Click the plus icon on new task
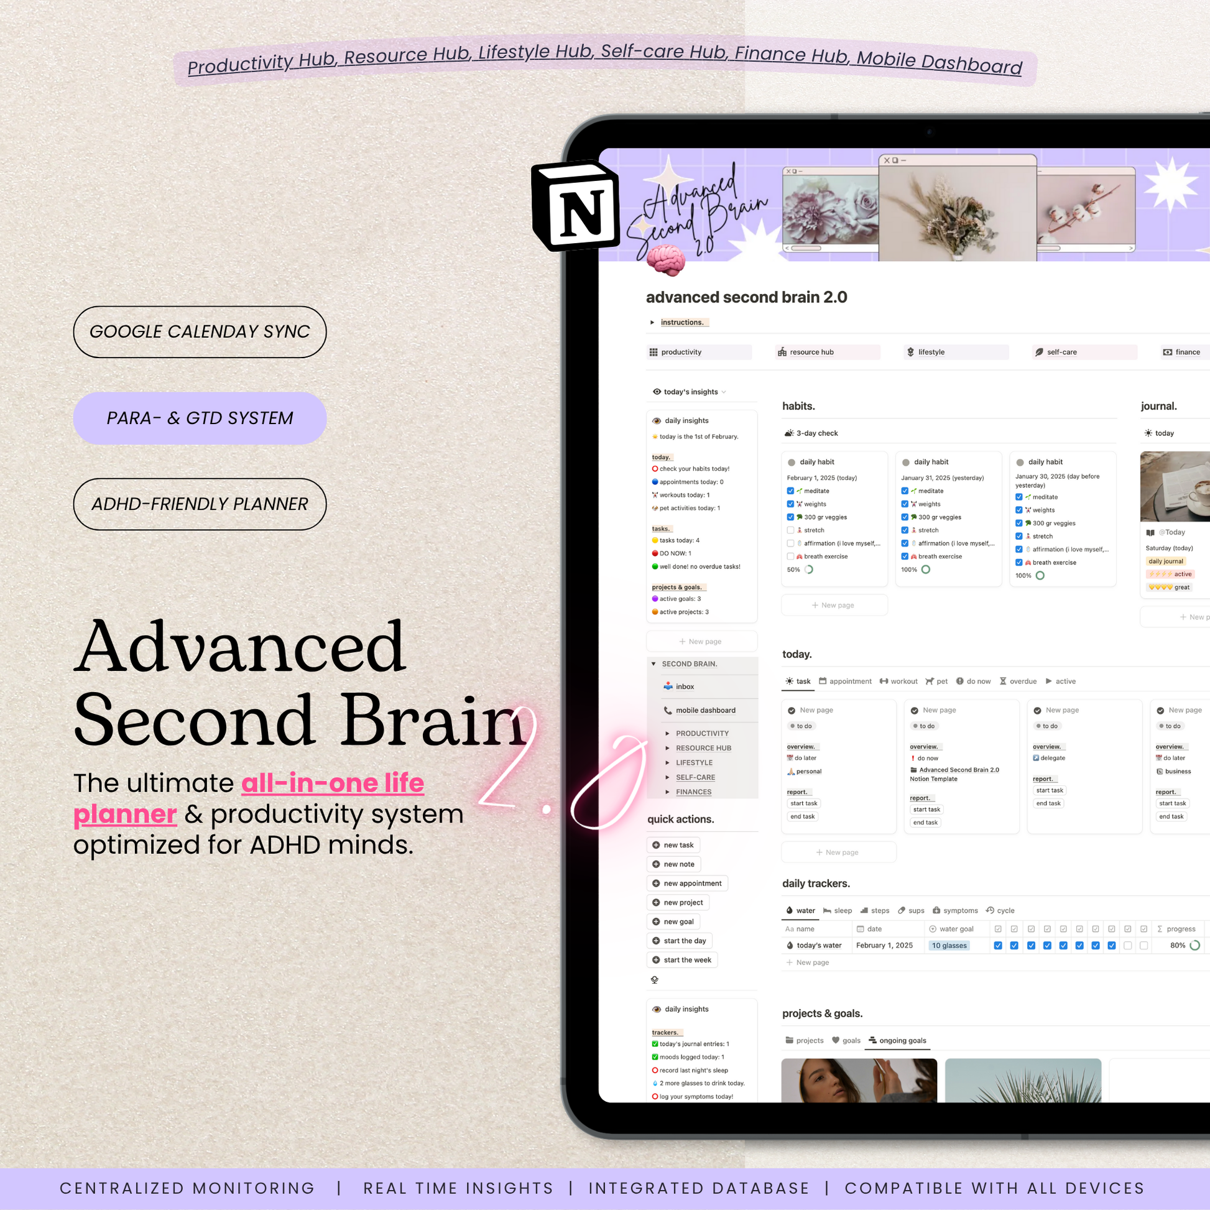 (x=656, y=845)
